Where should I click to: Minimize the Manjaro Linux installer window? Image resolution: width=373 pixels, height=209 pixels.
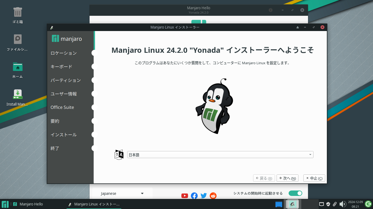click(305, 27)
